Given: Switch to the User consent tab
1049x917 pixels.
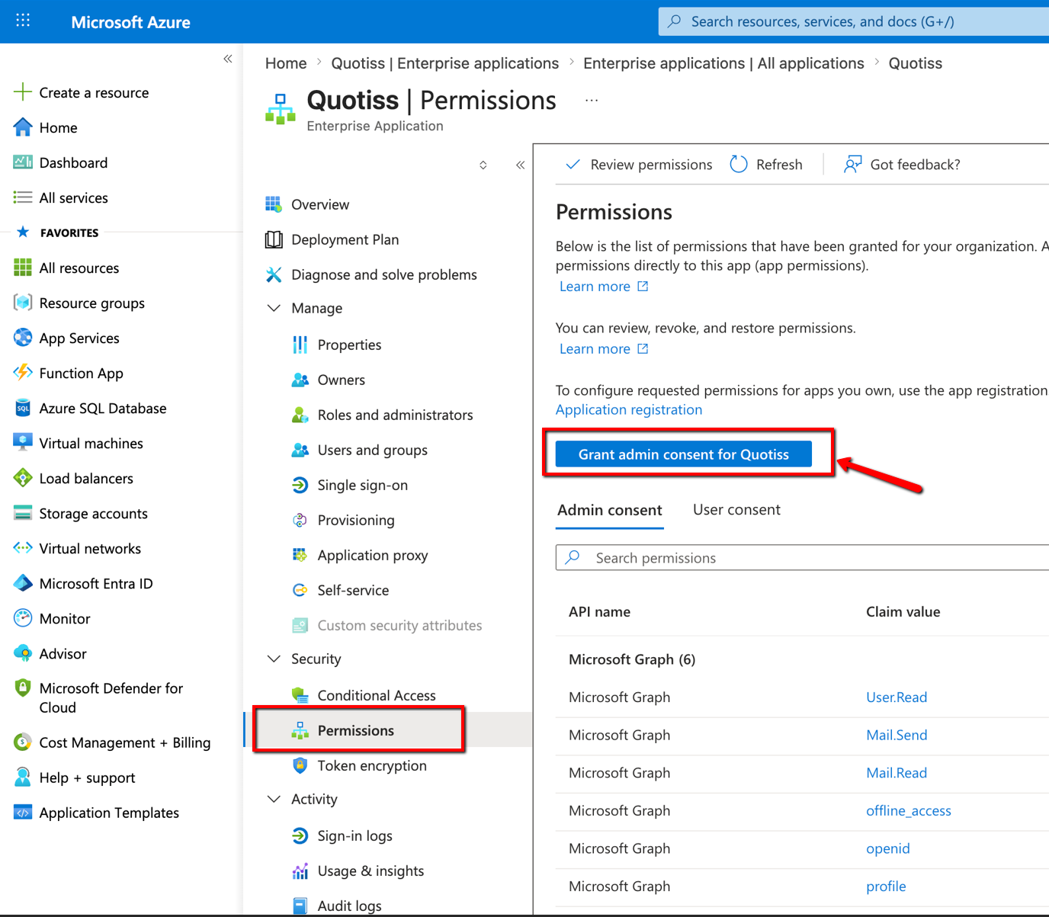Looking at the screenshot, I should coord(736,510).
